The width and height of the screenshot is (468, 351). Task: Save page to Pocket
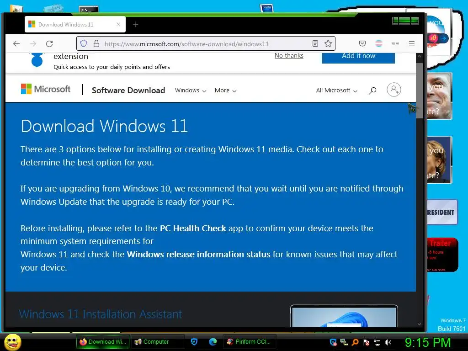[362, 44]
